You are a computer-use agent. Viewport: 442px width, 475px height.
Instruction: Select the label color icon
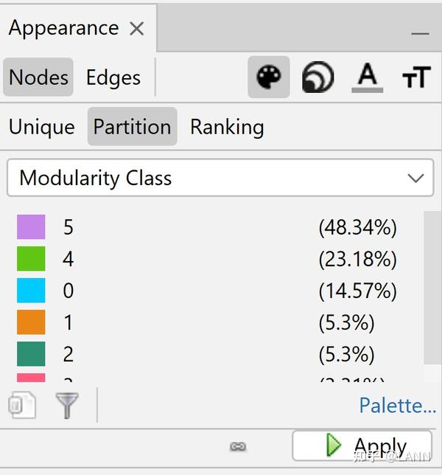367,77
